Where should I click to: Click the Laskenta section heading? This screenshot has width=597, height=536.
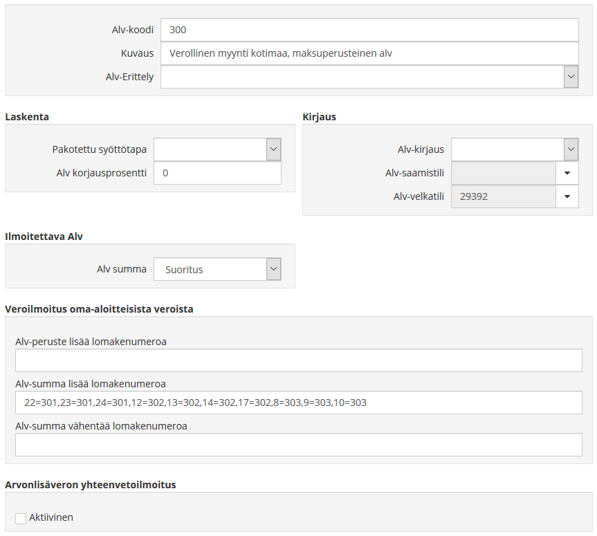coord(27,117)
